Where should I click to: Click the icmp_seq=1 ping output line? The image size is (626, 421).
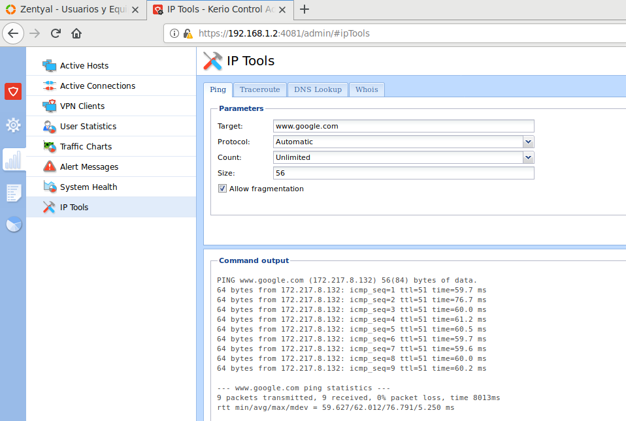352,290
